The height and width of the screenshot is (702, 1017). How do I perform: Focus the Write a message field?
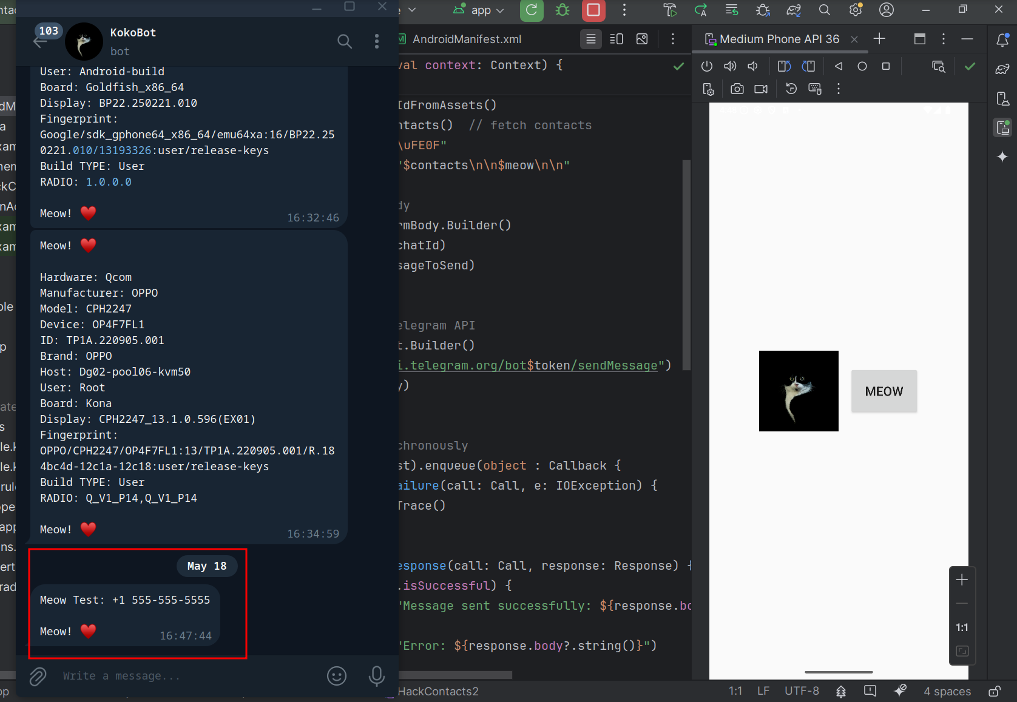coord(188,676)
